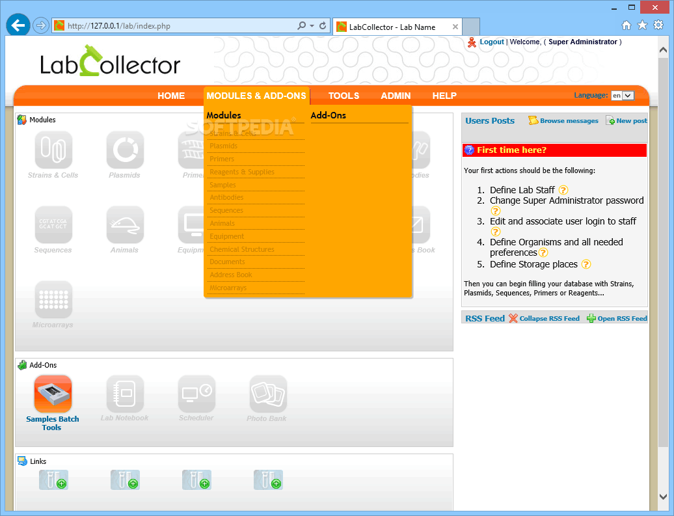Click the New post link
This screenshot has width=674, height=516.
630,121
